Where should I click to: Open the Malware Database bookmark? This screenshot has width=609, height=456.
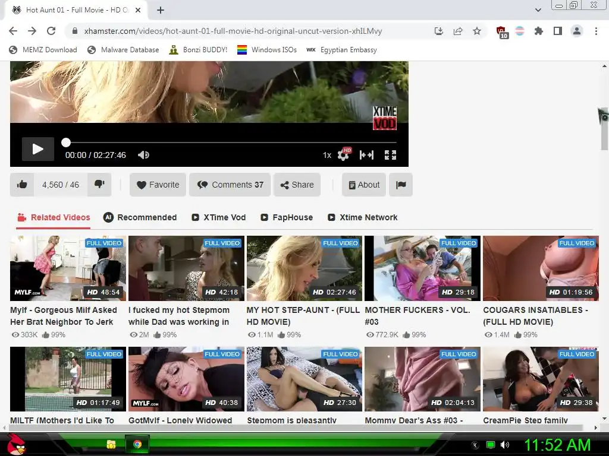(x=124, y=50)
